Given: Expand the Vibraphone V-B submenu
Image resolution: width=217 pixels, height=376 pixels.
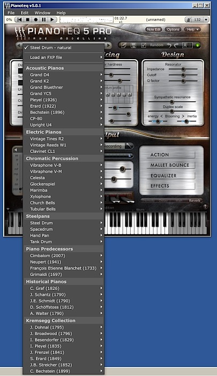Looking at the screenshot, I should coord(63,165).
